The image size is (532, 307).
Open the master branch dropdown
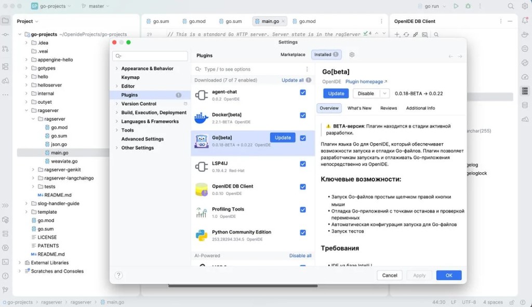click(96, 6)
